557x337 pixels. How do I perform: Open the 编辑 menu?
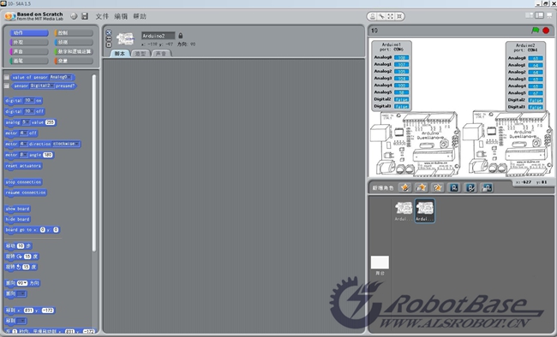(121, 16)
